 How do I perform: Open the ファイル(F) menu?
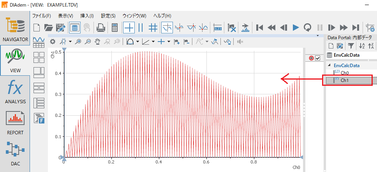(x=42, y=16)
